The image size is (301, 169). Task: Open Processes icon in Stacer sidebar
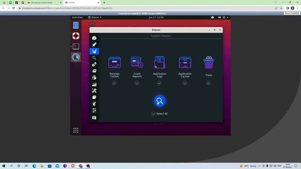94,71
